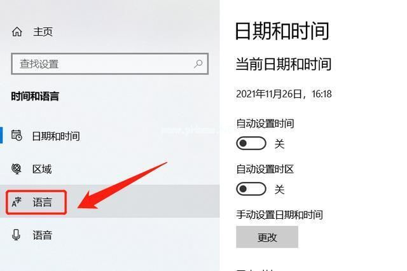This screenshot has height=271, width=407.
Task: Focus the 查找设置 search box
Action: [110, 64]
